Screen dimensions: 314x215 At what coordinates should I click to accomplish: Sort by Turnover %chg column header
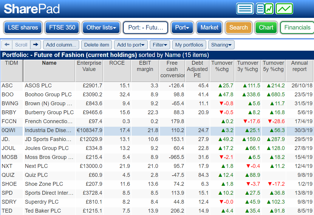[222, 71]
